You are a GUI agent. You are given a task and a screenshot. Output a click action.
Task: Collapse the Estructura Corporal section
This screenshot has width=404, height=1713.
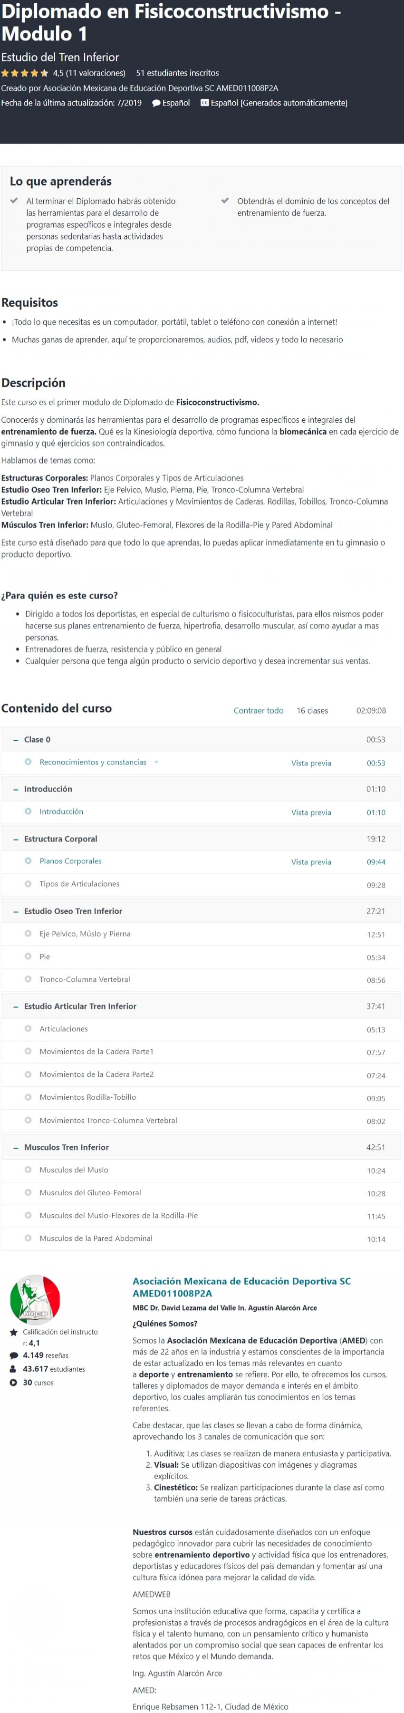[x=202, y=839]
